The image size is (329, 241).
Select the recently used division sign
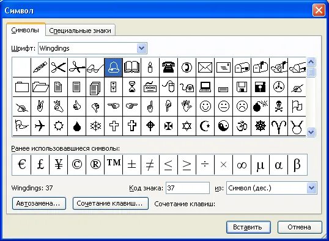205,165
